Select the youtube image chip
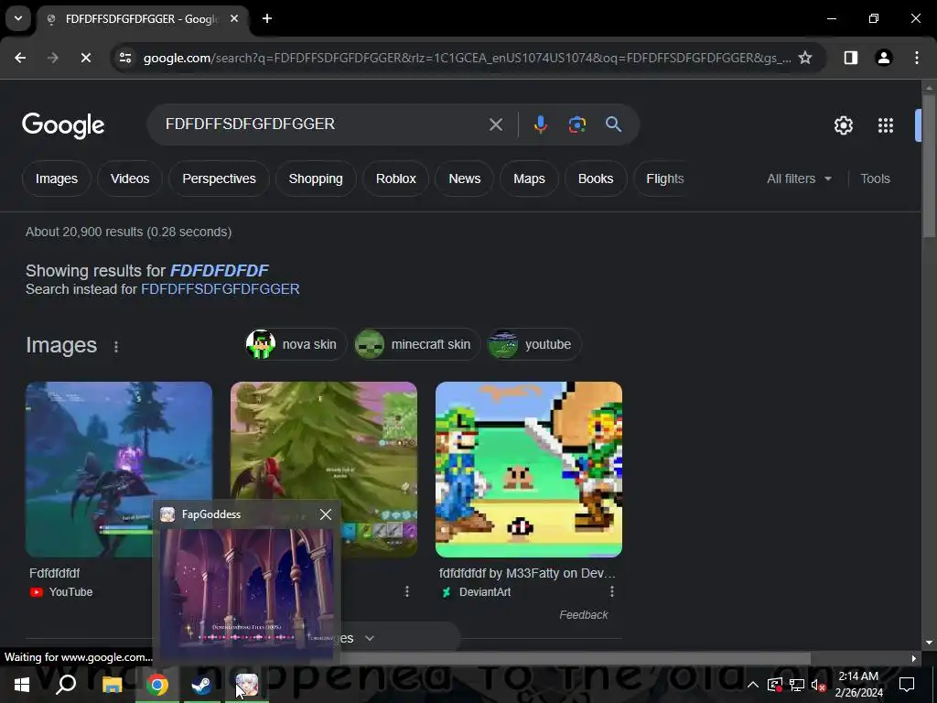 click(533, 344)
